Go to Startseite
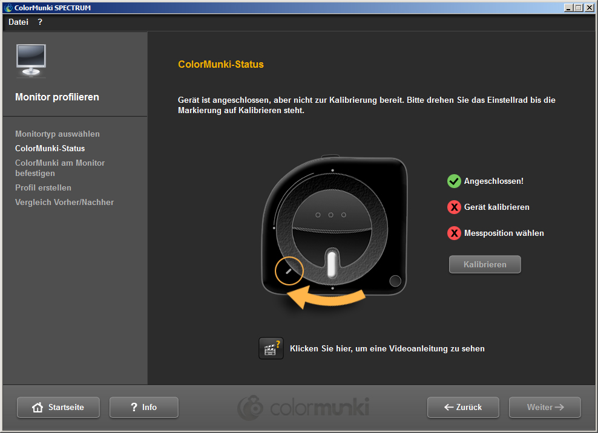Screen dimensions: 598x433 point(58,407)
